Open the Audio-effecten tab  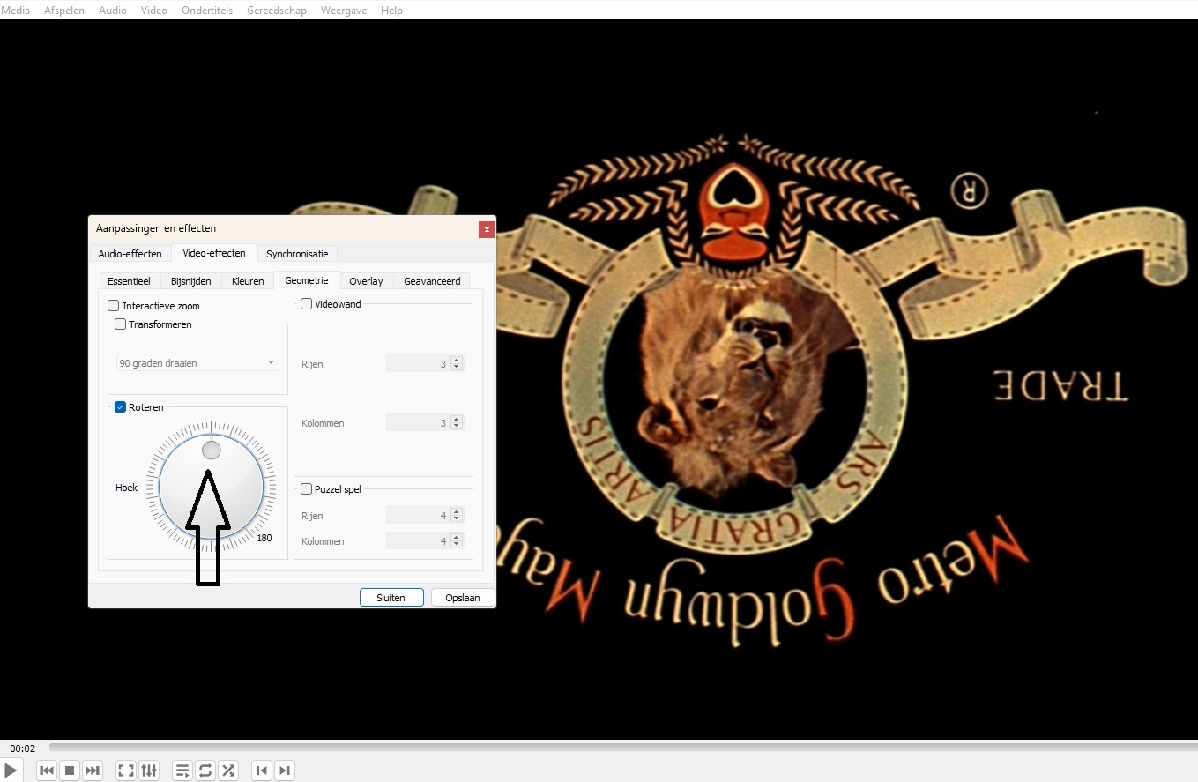tap(130, 254)
